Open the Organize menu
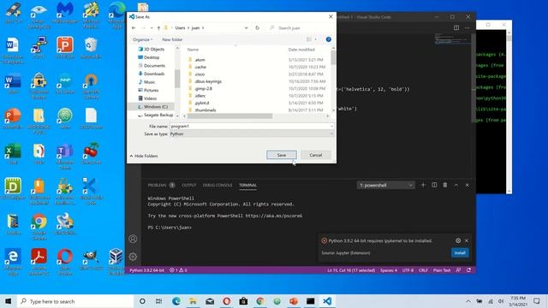The height and width of the screenshot is (308, 548). point(143,39)
